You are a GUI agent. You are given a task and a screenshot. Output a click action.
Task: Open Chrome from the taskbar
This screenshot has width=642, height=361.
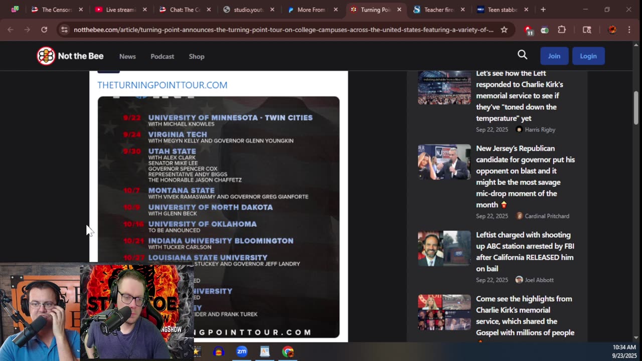click(x=288, y=351)
